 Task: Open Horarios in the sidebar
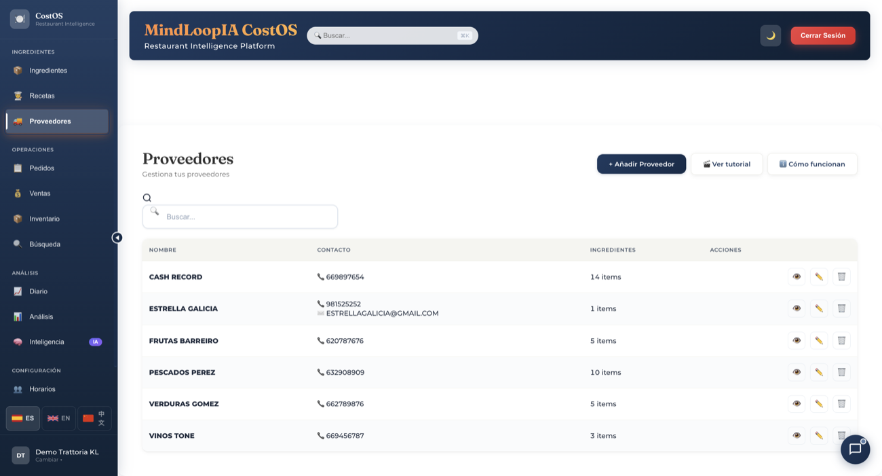pyautogui.click(x=57, y=389)
